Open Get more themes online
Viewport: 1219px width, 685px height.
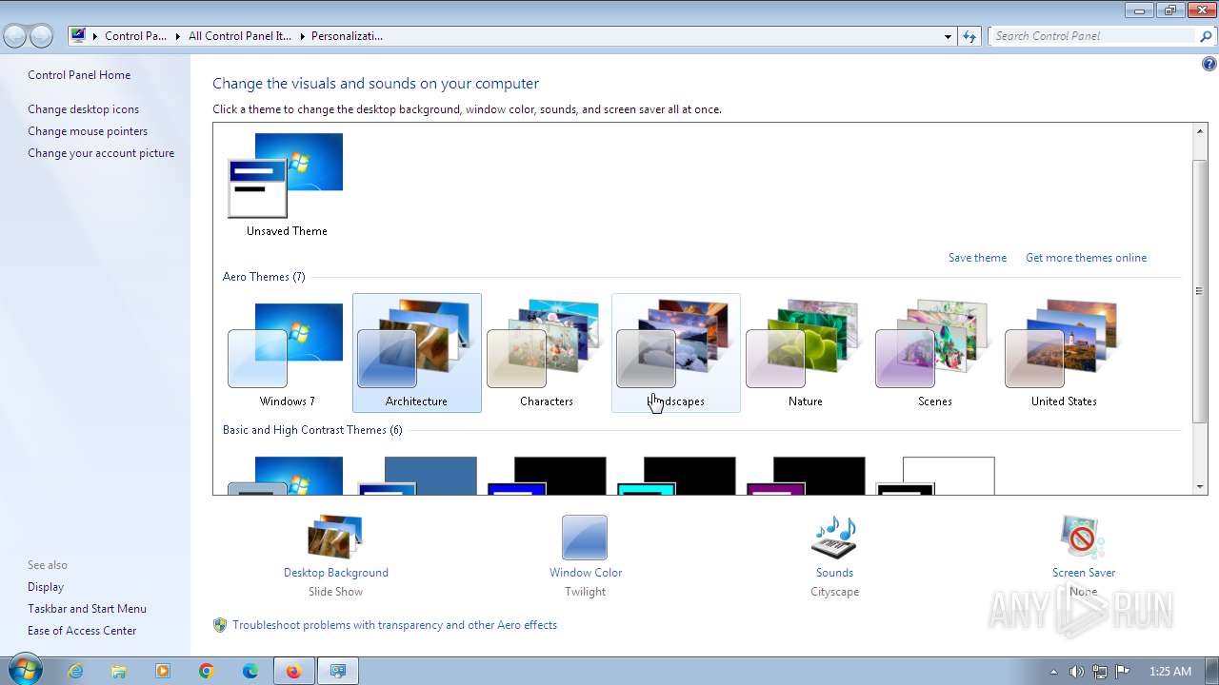(x=1086, y=258)
